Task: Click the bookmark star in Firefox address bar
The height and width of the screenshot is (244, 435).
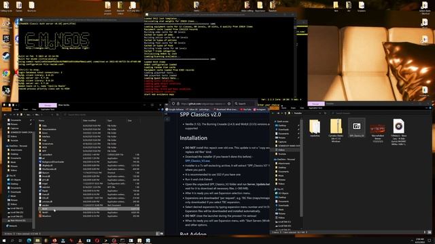Action: (x=229, y=104)
